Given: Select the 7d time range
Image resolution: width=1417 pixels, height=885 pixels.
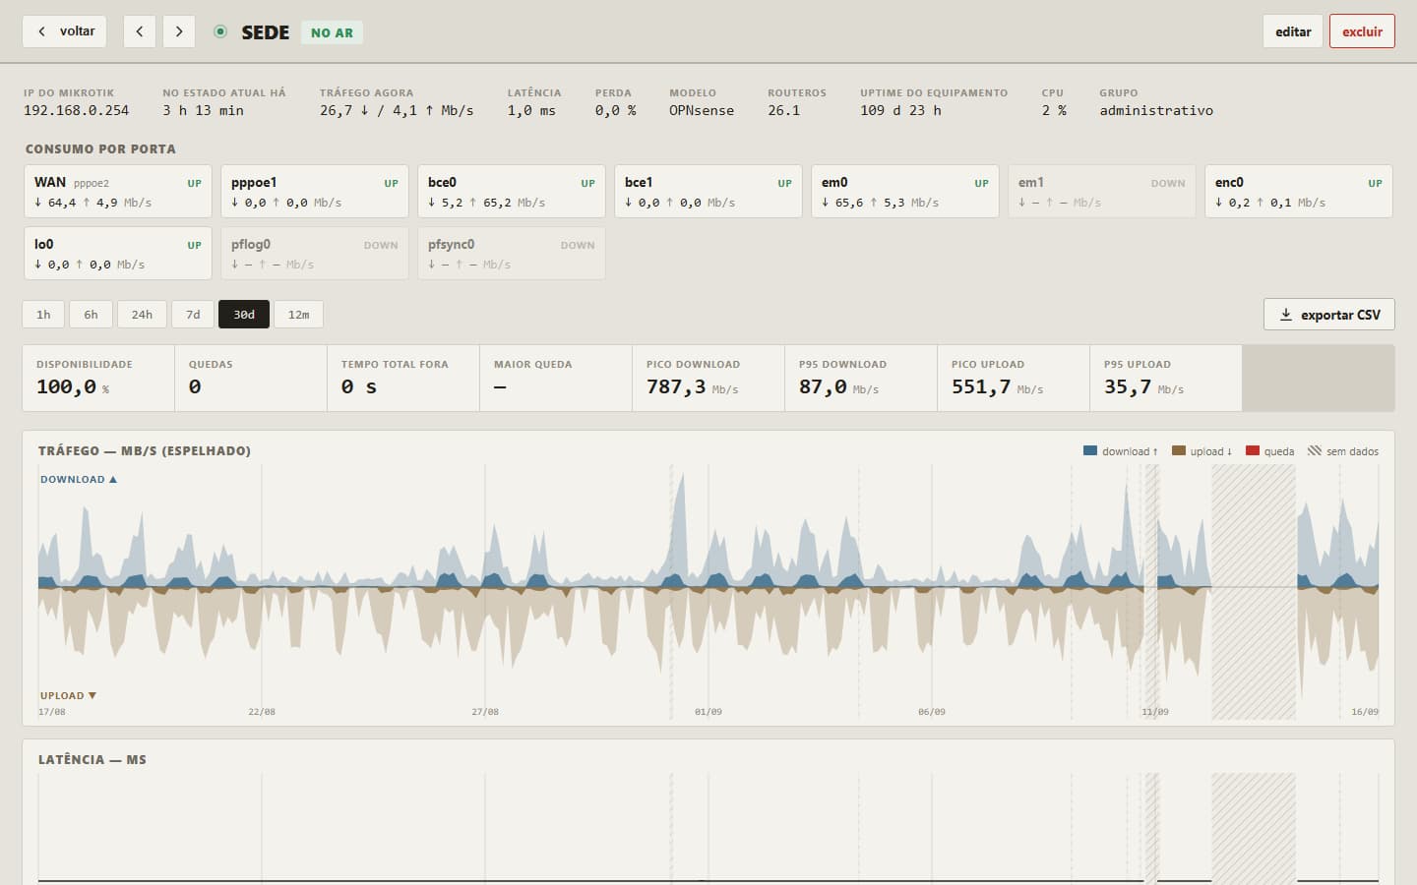Looking at the screenshot, I should (193, 315).
